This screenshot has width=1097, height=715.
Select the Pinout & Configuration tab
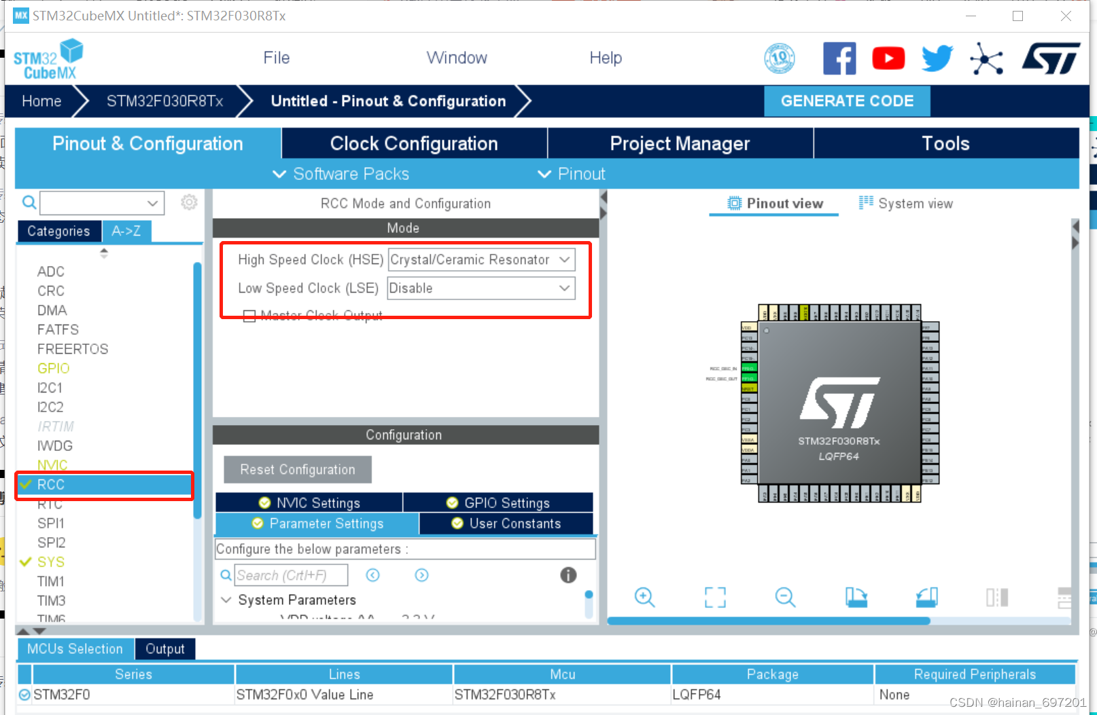pyautogui.click(x=147, y=143)
